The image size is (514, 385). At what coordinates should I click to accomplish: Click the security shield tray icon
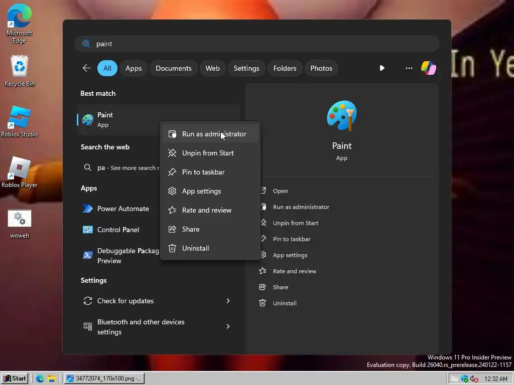tap(464, 379)
